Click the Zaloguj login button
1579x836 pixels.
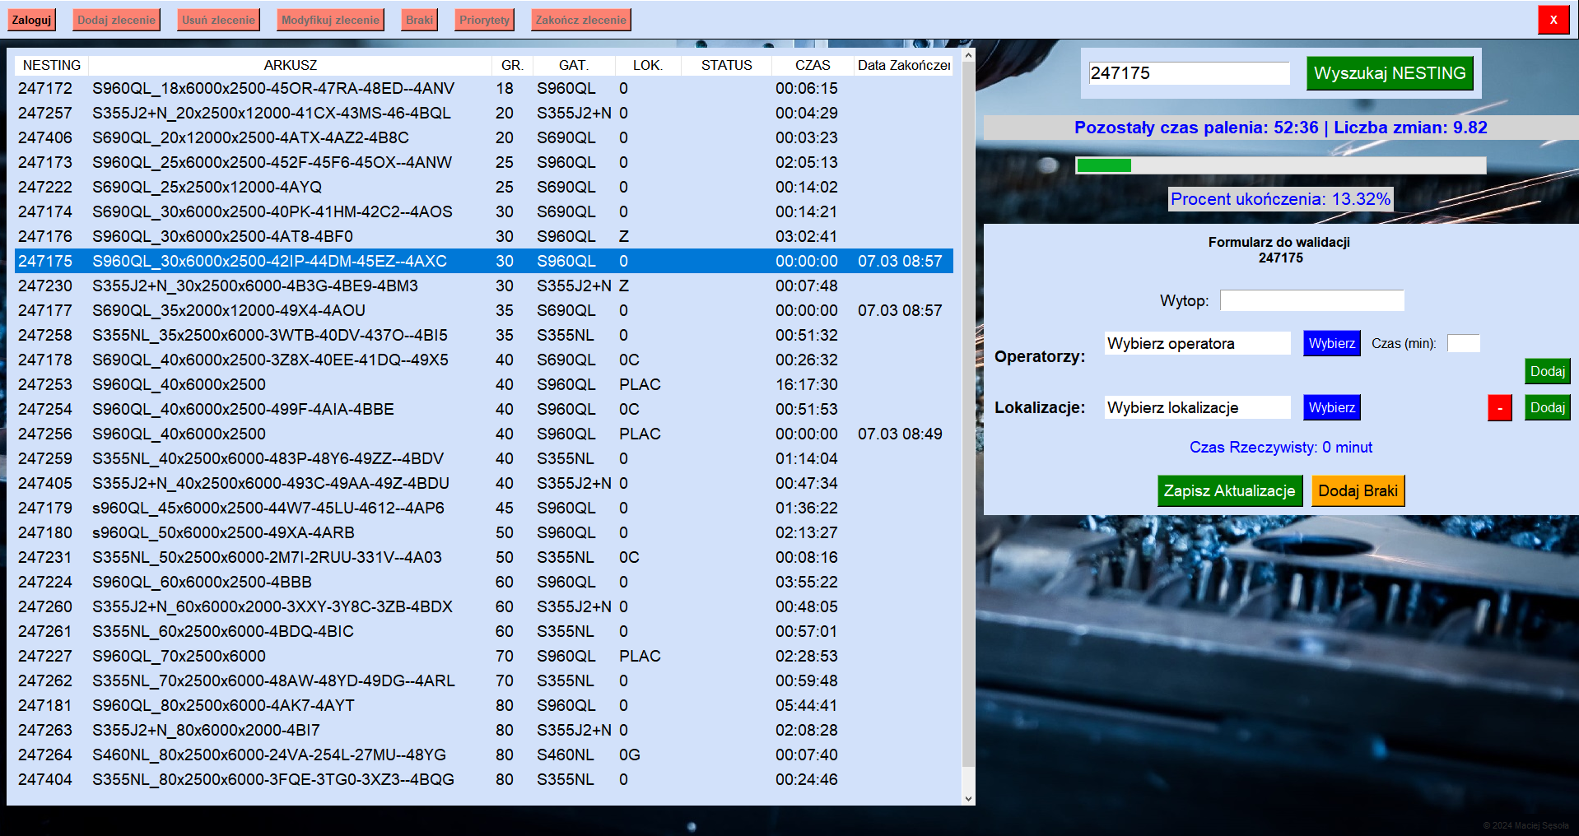coord(31,20)
